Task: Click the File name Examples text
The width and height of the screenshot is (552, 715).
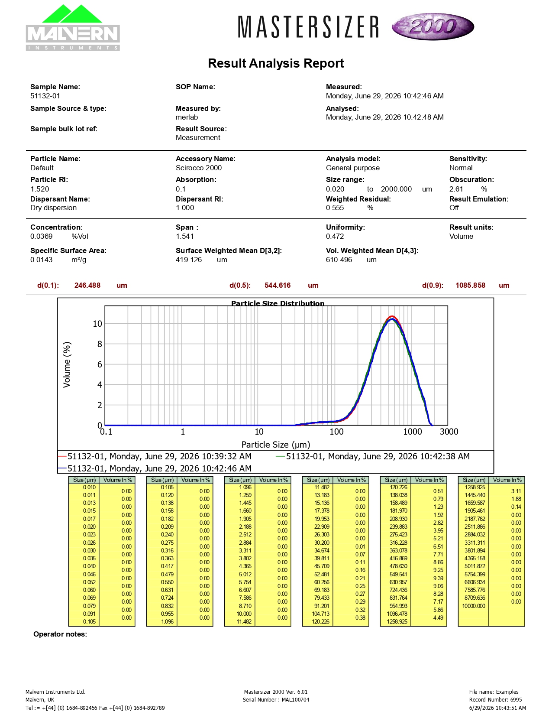Action: click(x=494, y=692)
